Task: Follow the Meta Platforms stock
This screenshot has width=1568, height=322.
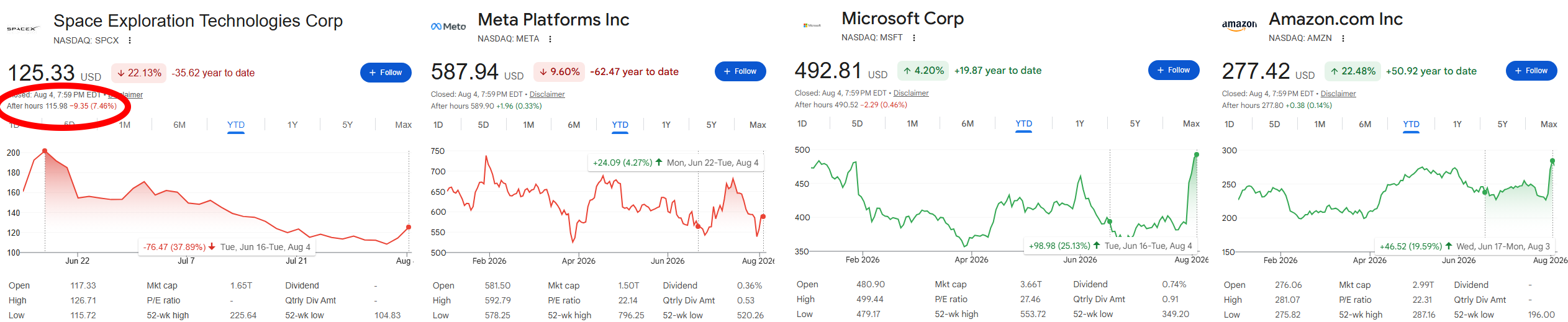Action: (740, 71)
